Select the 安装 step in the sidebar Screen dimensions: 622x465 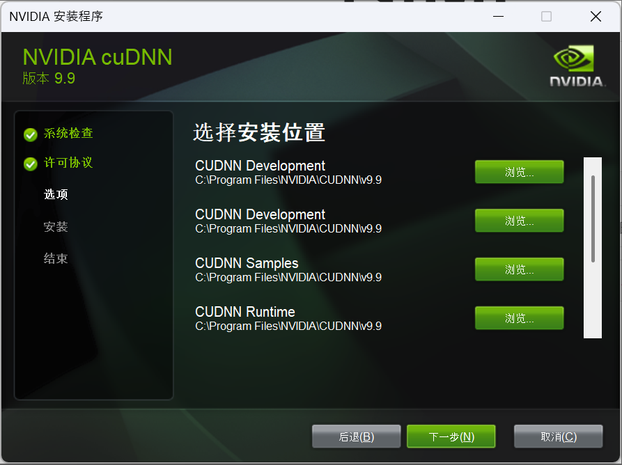56,227
